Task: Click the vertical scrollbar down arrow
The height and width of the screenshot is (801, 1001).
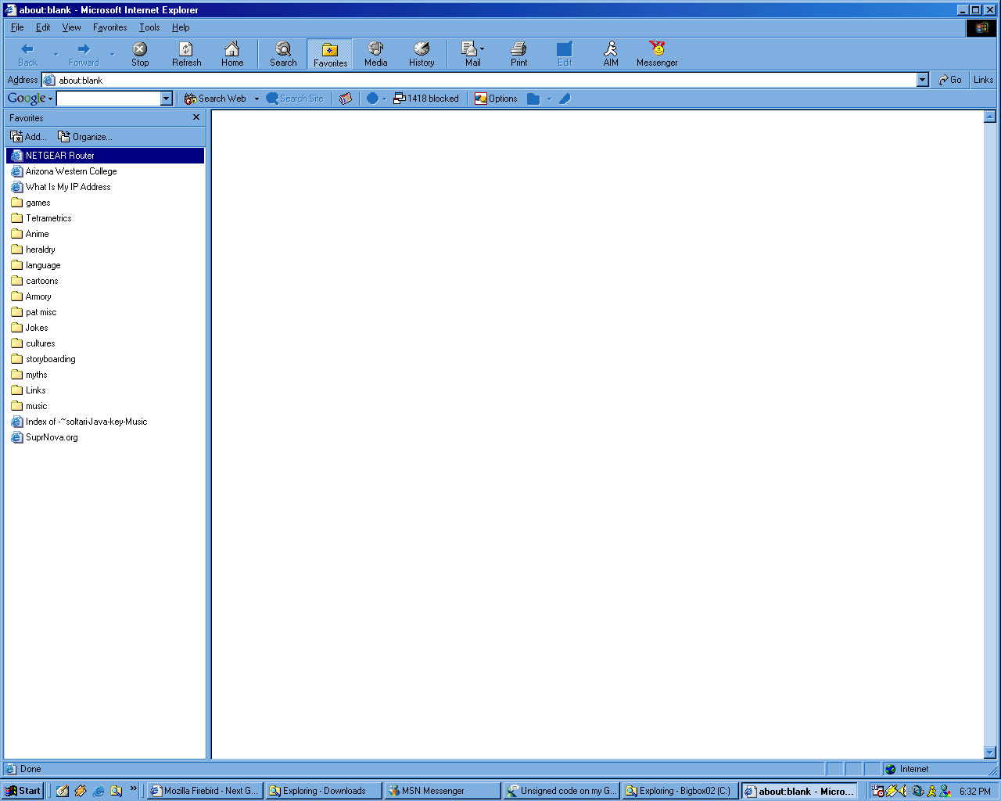Action: [989, 753]
